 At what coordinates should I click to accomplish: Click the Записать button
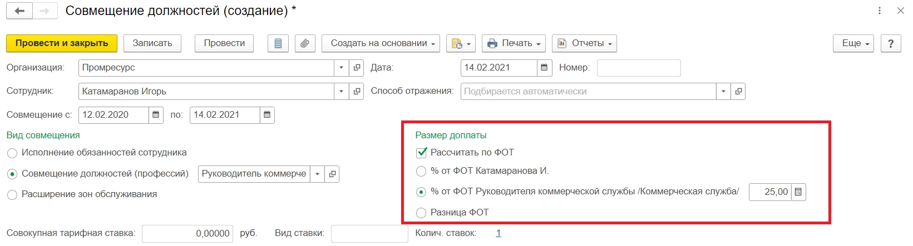[152, 43]
